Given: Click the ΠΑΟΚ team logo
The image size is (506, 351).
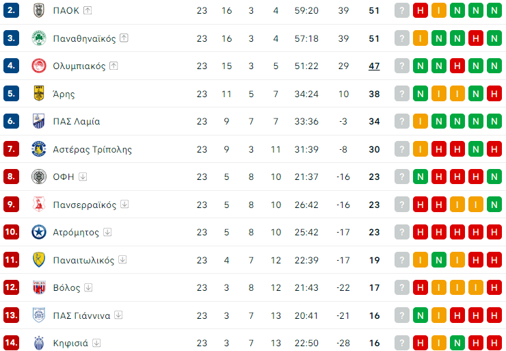Looking at the screenshot, I should click(39, 10).
